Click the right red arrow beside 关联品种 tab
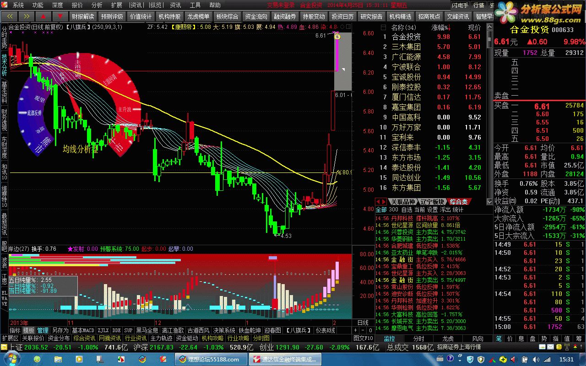Viewport: 586px width, 366px height. [384, 202]
